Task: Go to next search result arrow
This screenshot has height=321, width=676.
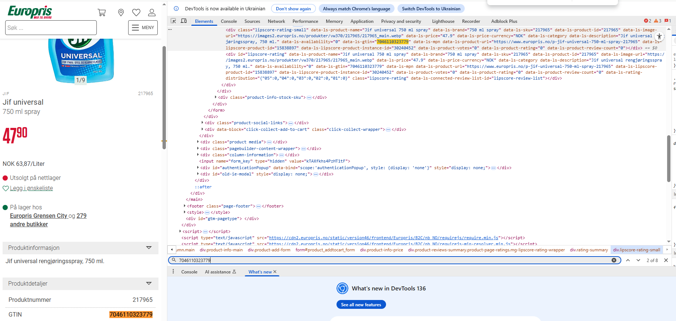Action: [638, 260]
